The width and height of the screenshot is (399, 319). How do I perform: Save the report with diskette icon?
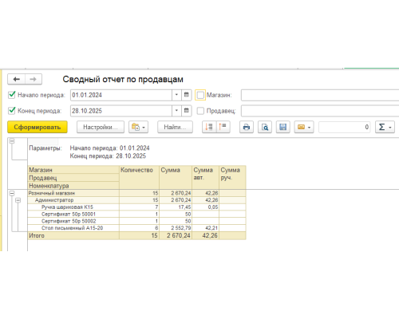(283, 127)
